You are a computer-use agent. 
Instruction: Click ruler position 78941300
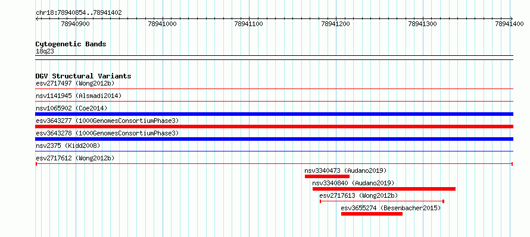(423, 24)
